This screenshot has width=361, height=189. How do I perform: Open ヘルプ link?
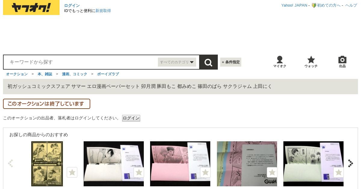[x=351, y=5]
